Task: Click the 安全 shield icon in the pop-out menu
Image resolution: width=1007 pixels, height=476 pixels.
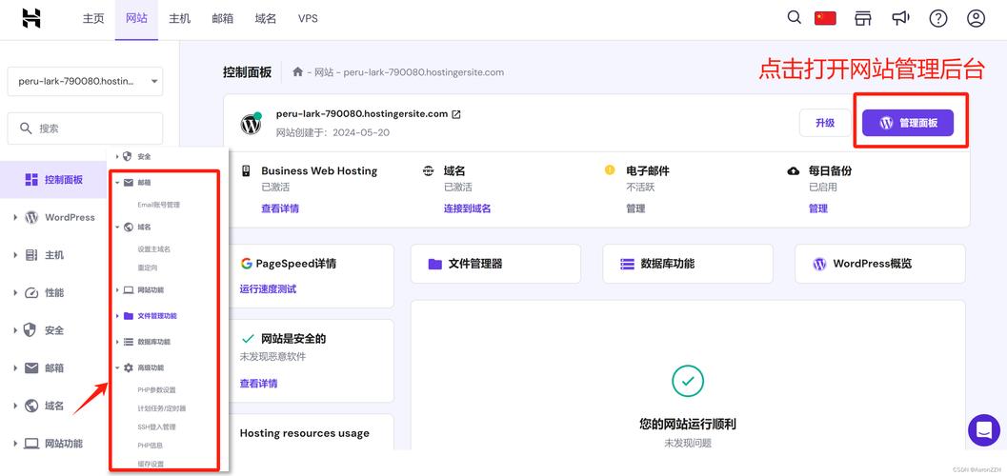Action: tap(128, 156)
